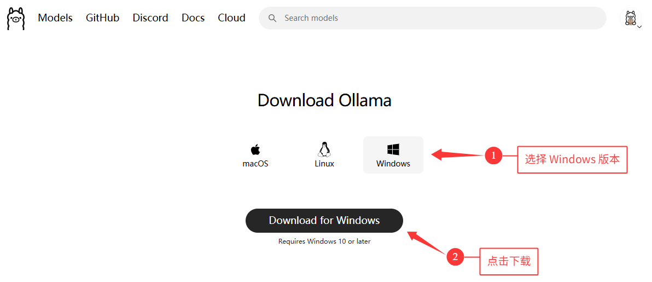Select the Windows text label
The height and width of the screenshot is (282, 652).
coord(393,164)
